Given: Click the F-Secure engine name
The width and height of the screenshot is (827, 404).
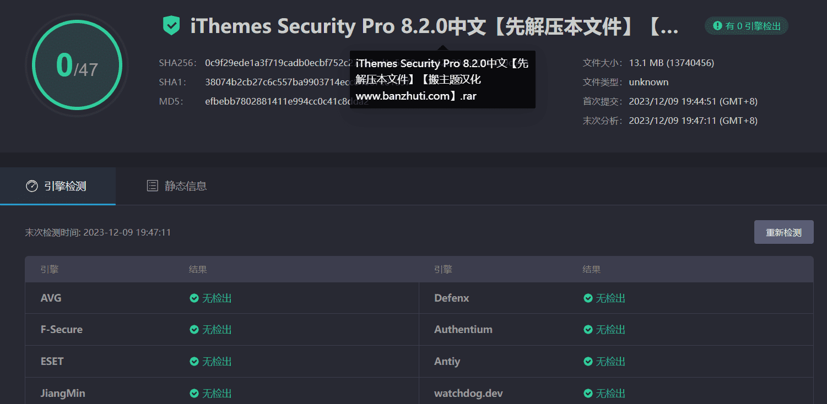Looking at the screenshot, I should [x=62, y=330].
